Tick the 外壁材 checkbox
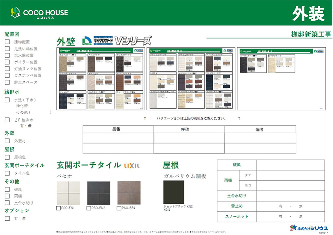Image resolution: width=333 pixels, height=235 pixels. pyautogui.click(x=7, y=141)
